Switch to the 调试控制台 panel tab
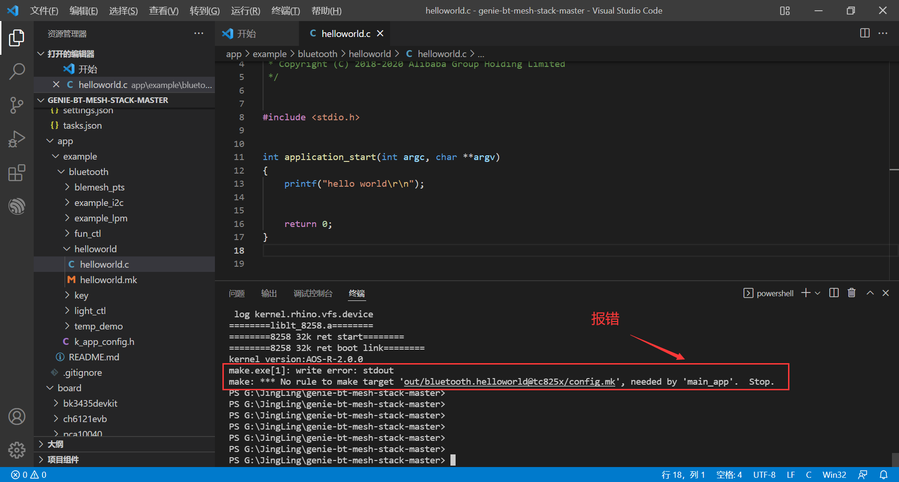899x482 pixels. [313, 293]
